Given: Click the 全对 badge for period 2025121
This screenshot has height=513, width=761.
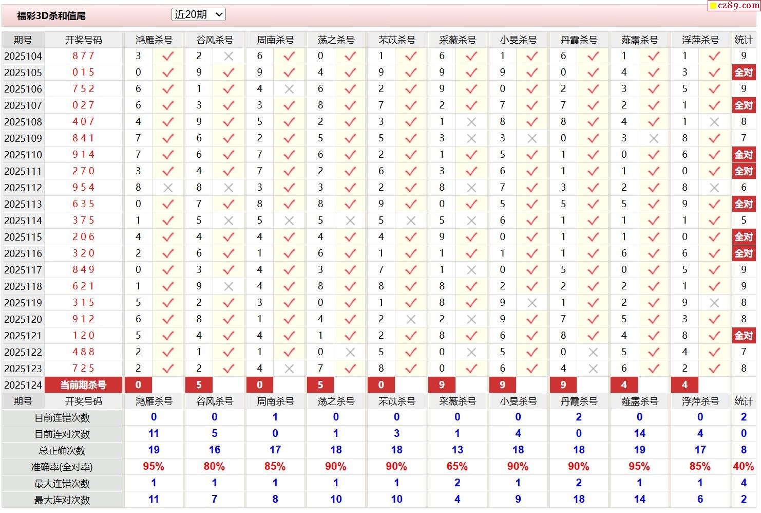Looking at the screenshot, I should 744,336.
